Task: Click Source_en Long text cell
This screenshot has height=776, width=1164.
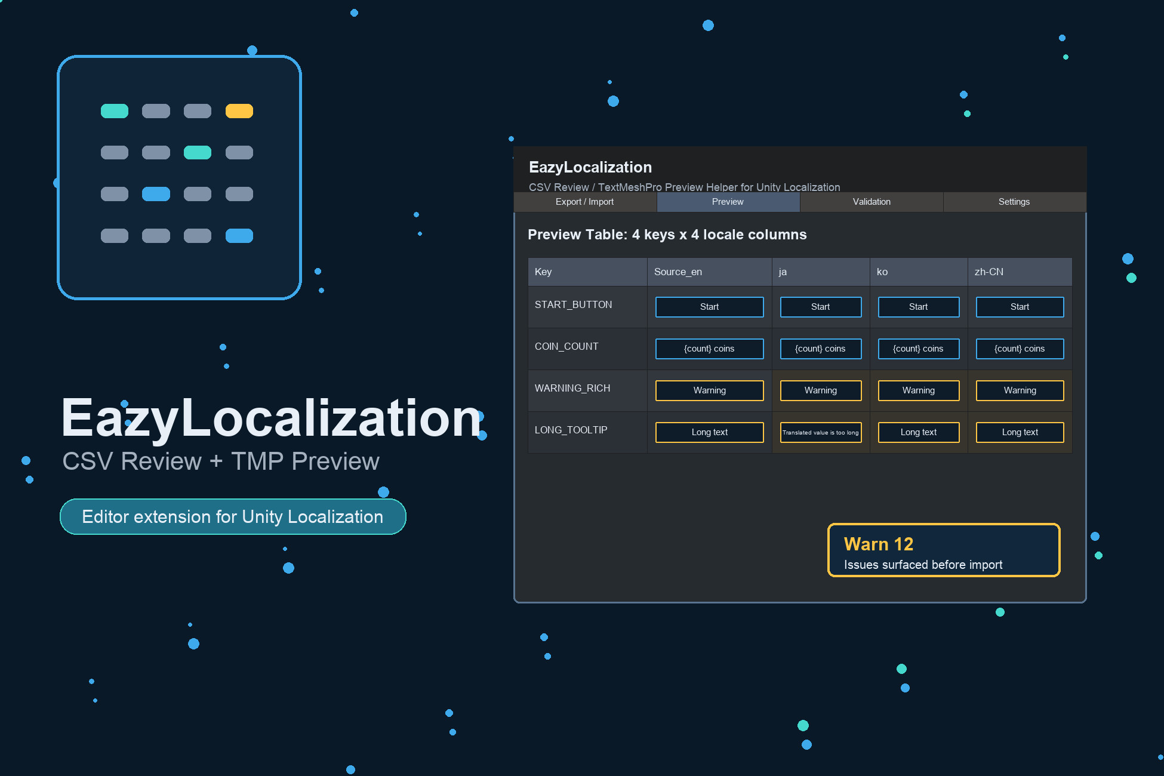Action: 710,432
